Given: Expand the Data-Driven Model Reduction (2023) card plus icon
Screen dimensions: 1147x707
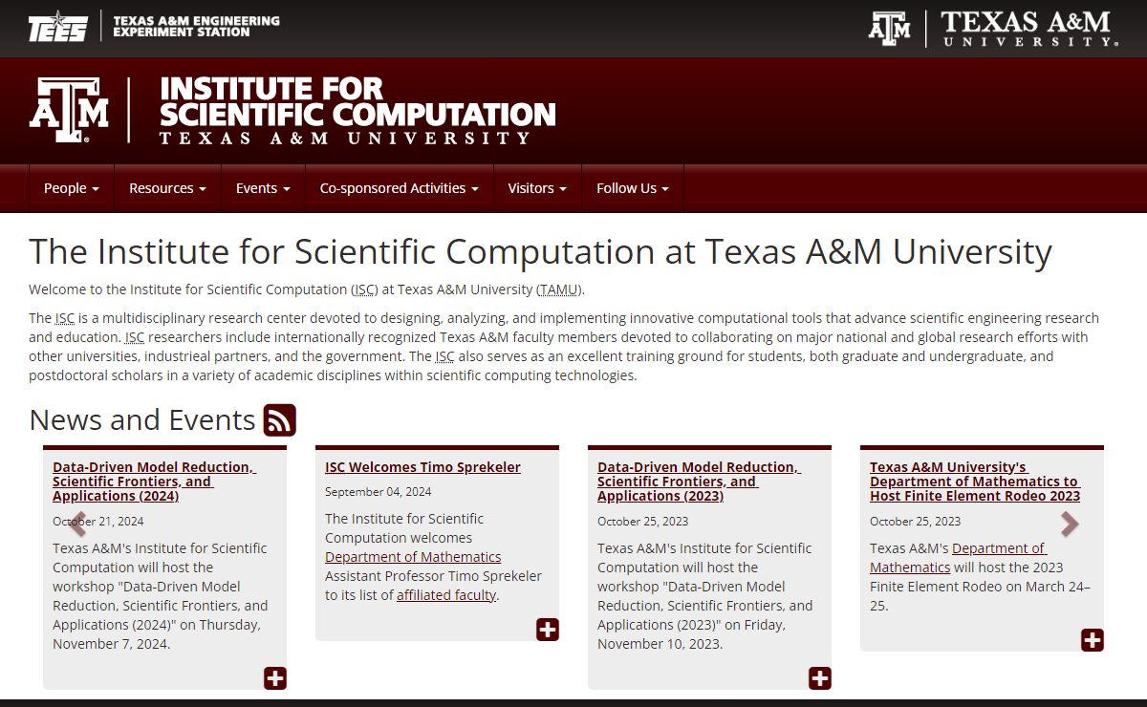Looking at the screenshot, I should 820,678.
